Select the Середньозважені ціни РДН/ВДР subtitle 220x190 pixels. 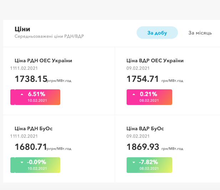[x=49, y=36]
